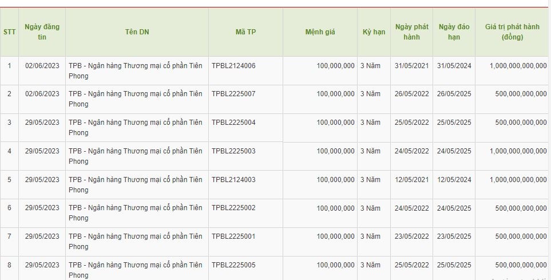The width and height of the screenshot is (551, 280).
Task: Select bond code TPBL2225001
Action: (233, 236)
